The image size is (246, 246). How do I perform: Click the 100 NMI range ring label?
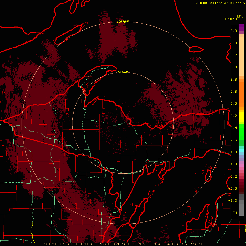123,22
